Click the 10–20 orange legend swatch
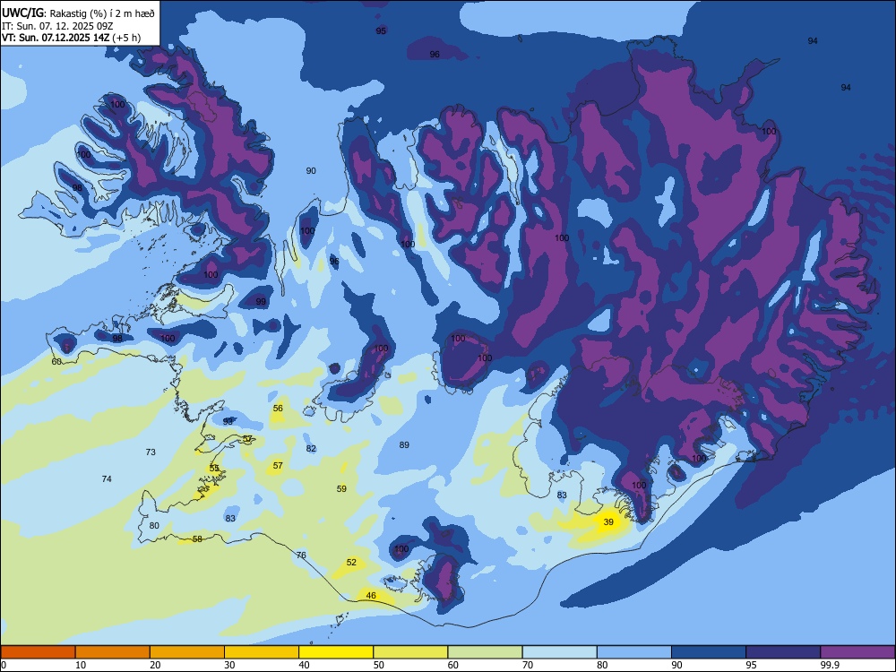Image resolution: width=896 pixels, height=672 pixels. [x=113, y=652]
